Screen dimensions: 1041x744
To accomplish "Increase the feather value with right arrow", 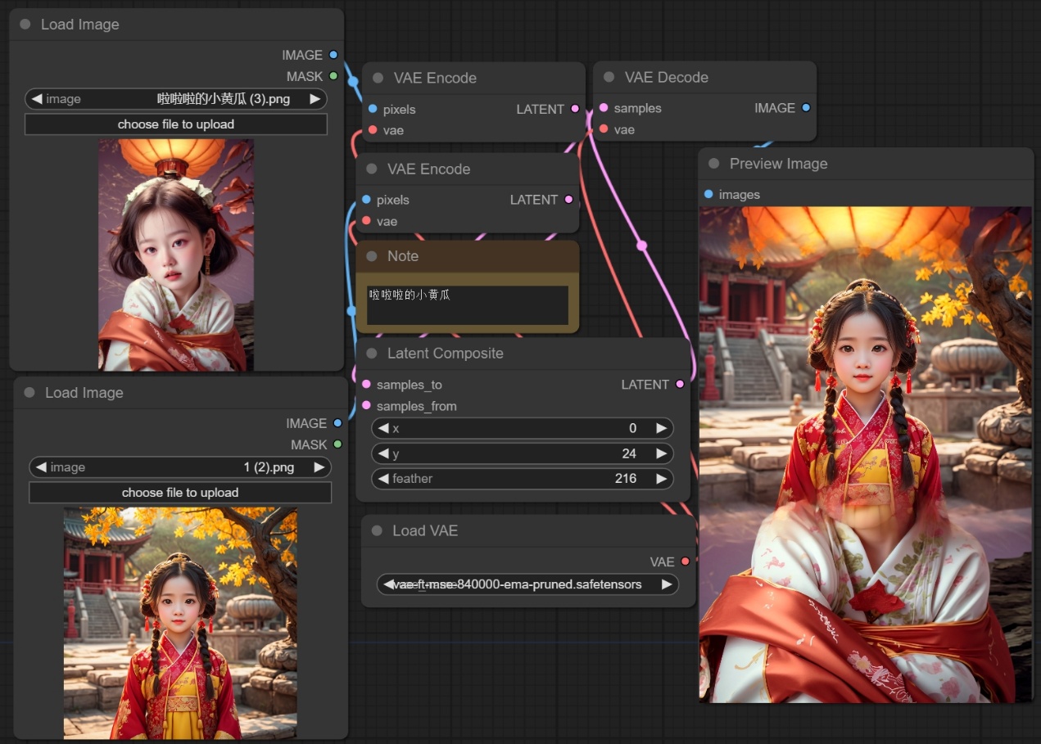I will tap(661, 479).
